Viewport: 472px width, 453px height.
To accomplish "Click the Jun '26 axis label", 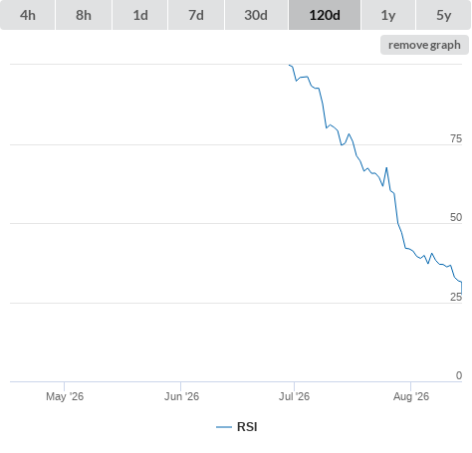I will point(181,396).
